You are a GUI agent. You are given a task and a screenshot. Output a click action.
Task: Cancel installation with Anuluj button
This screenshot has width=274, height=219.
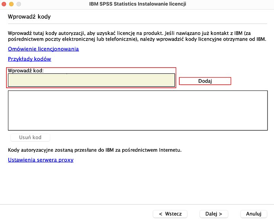point(253,214)
